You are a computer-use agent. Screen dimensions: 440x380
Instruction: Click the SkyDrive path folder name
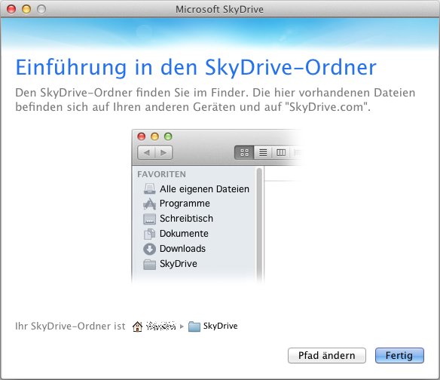click(220, 326)
